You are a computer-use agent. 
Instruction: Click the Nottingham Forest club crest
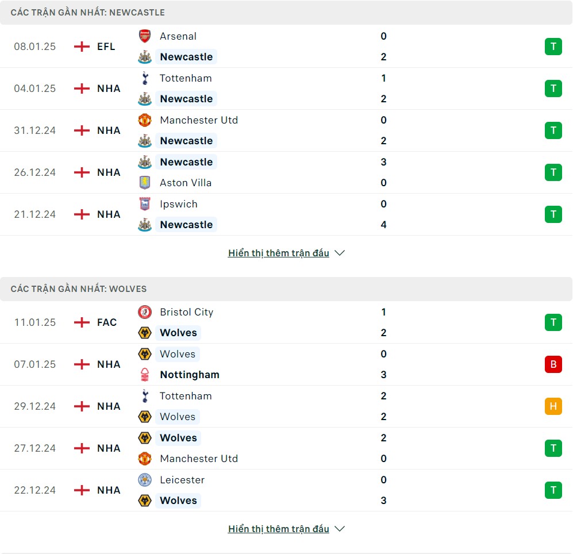tap(145, 375)
